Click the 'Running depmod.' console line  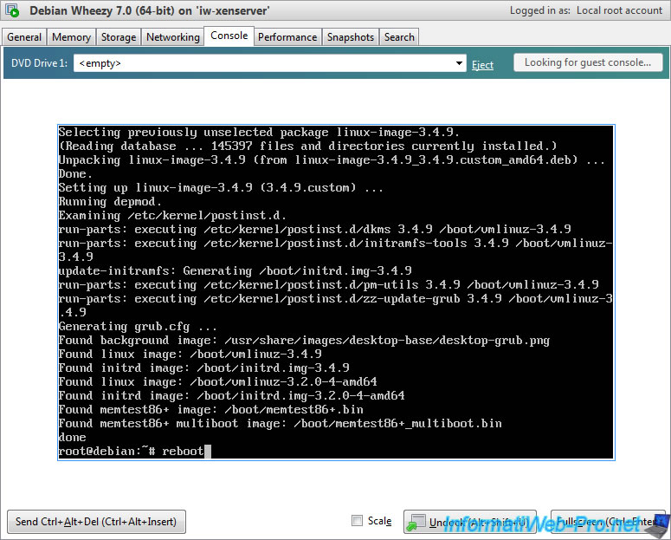[x=110, y=202]
